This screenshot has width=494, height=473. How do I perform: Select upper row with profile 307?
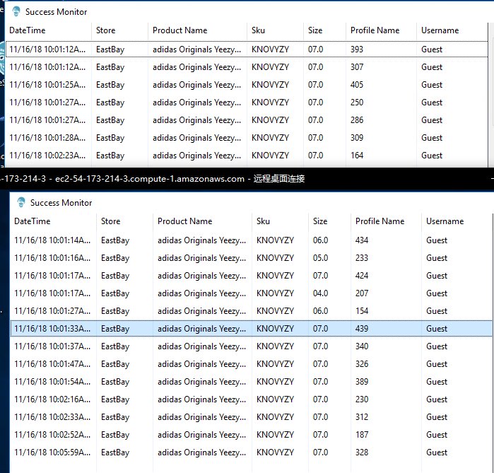(247, 67)
